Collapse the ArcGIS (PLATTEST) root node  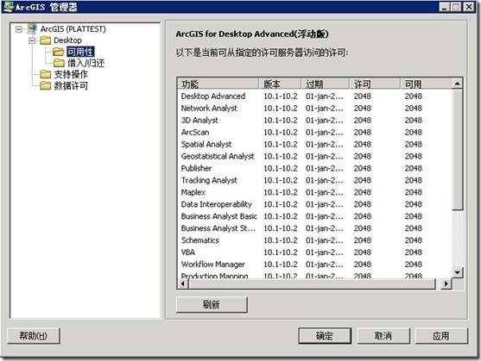[19, 29]
